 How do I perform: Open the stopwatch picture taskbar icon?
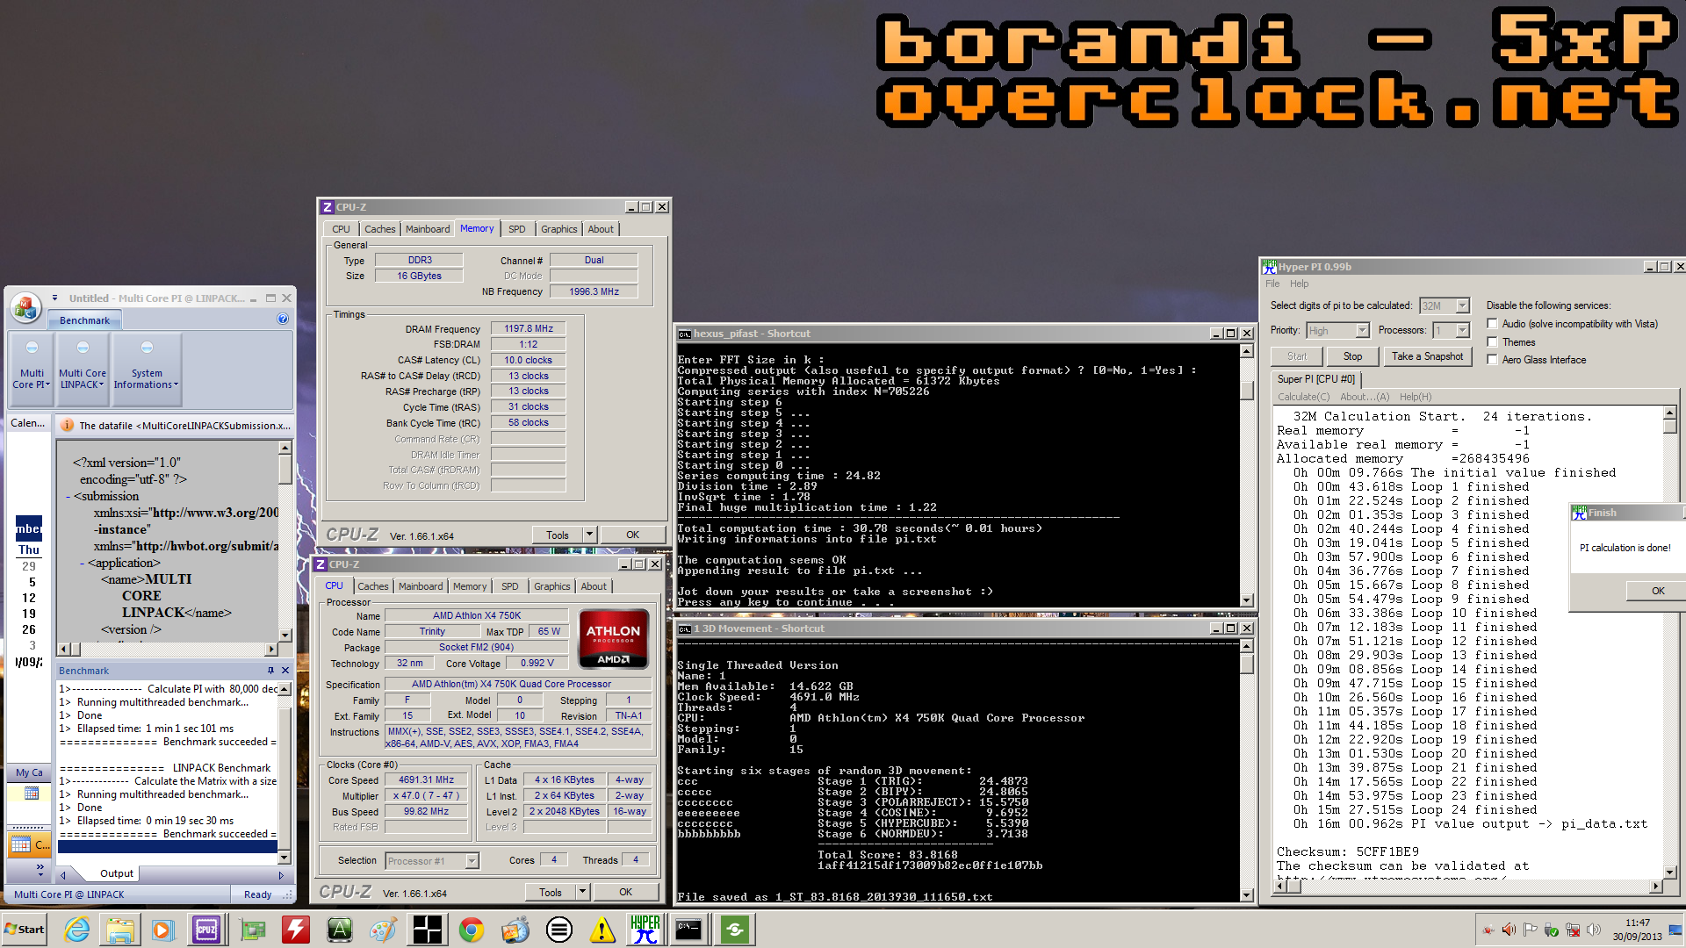click(x=515, y=930)
